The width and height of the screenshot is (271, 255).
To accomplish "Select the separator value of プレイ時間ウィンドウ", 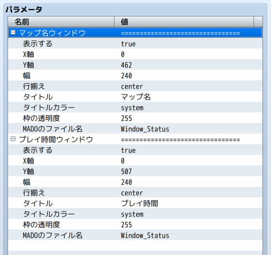I will 180,140.
